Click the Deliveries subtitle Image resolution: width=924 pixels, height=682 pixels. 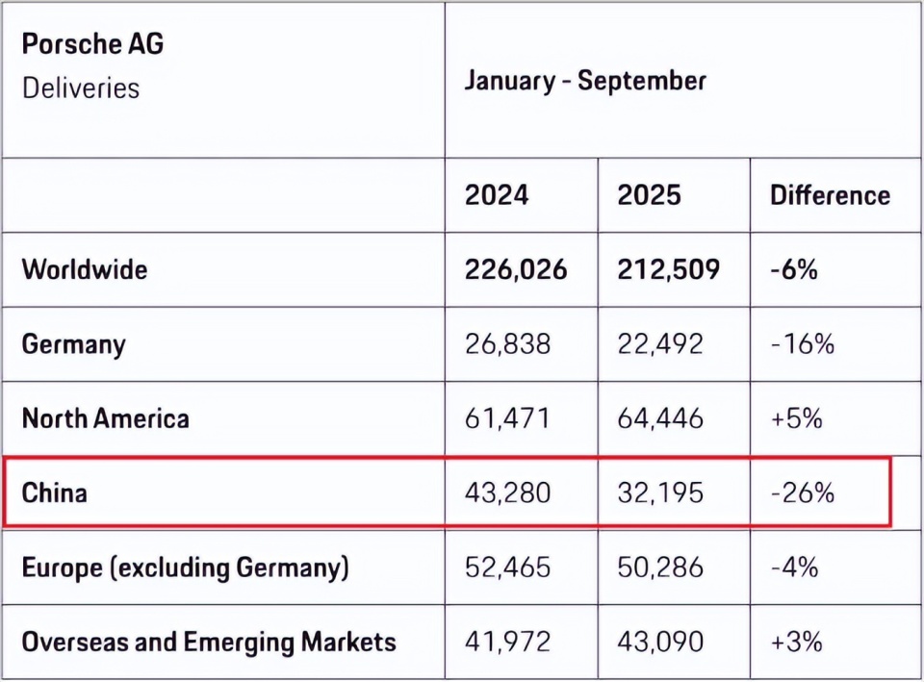click(x=80, y=88)
